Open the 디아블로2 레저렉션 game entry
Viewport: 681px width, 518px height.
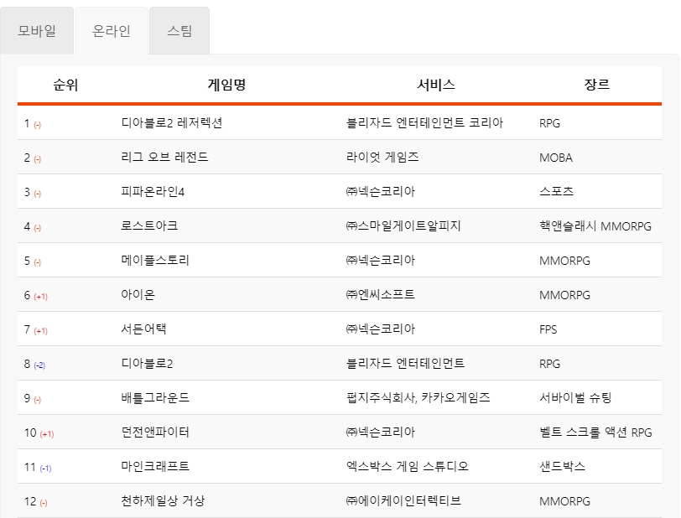click(172, 123)
